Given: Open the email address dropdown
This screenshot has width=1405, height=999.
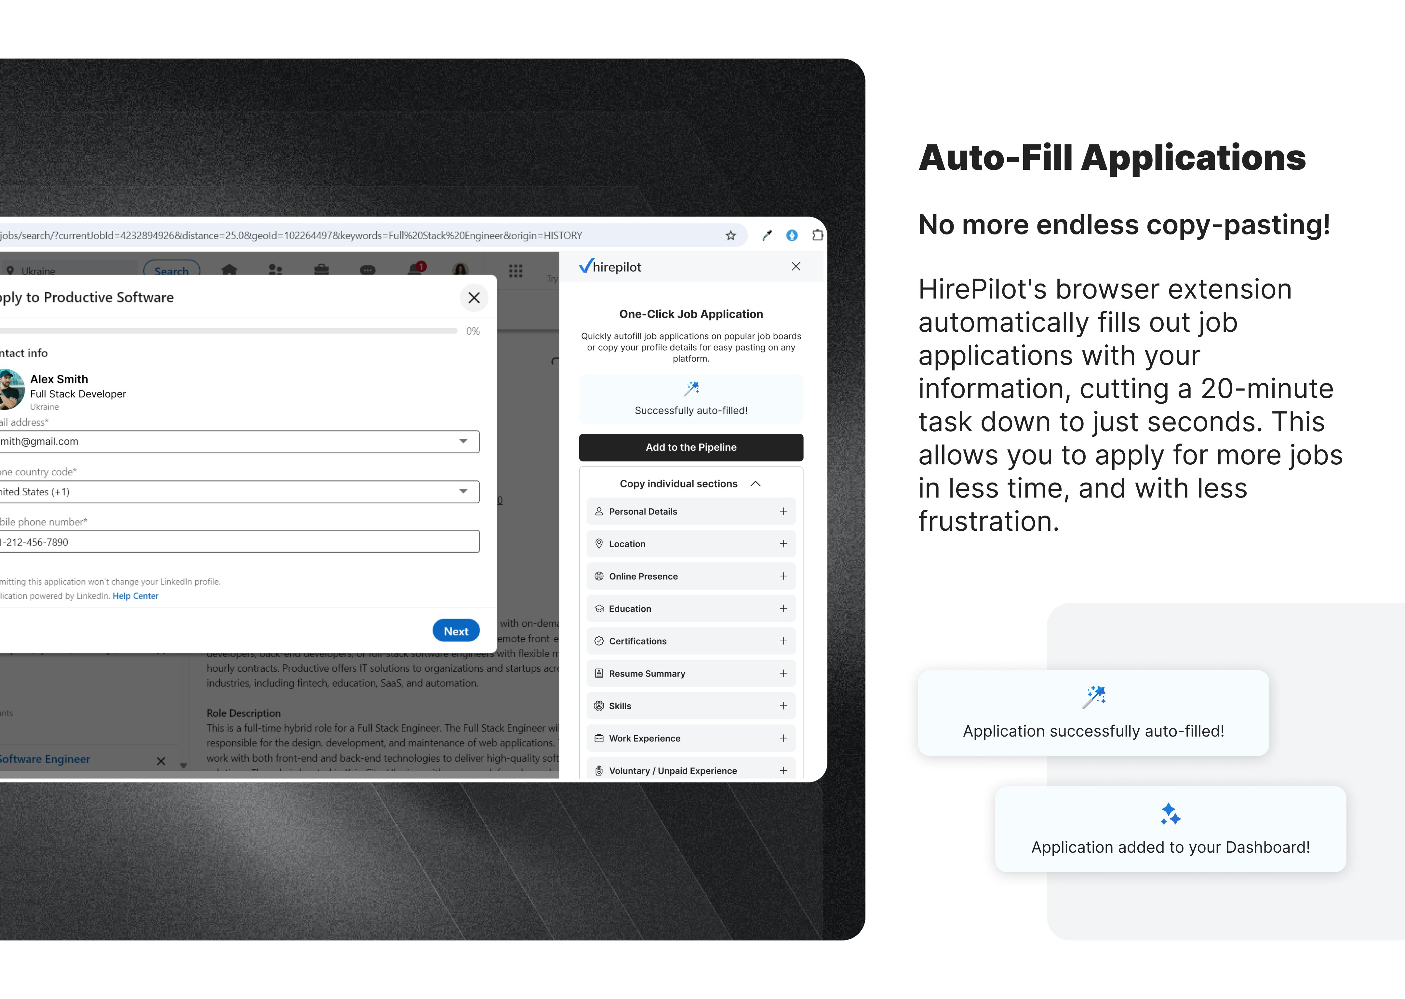Looking at the screenshot, I should pyautogui.click(x=239, y=442).
